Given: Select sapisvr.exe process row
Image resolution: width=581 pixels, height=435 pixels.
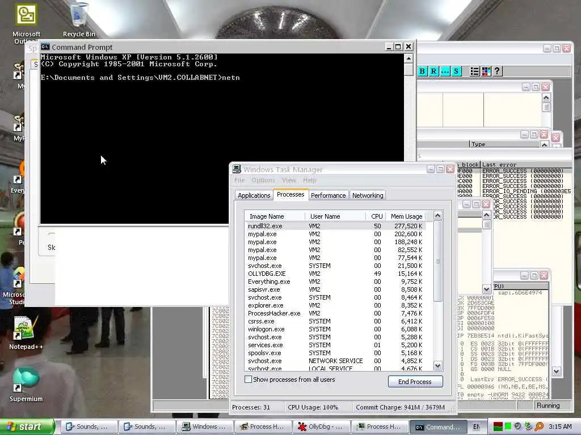Looking at the screenshot, I should [335, 289].
